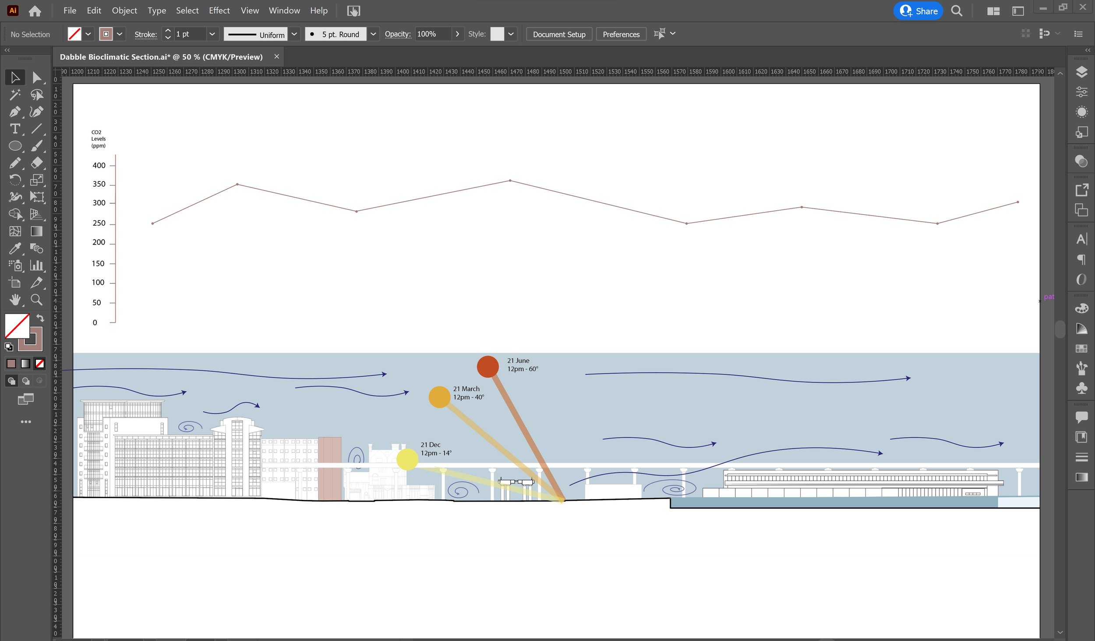Apply Color mode to active swatch

tap(11, 364)
